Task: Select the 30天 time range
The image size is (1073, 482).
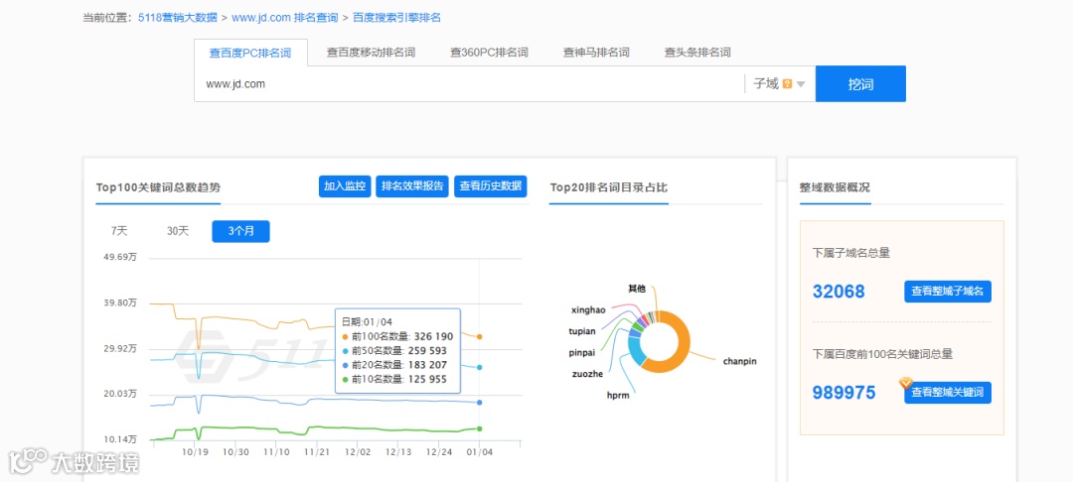Action: (177, 231)
